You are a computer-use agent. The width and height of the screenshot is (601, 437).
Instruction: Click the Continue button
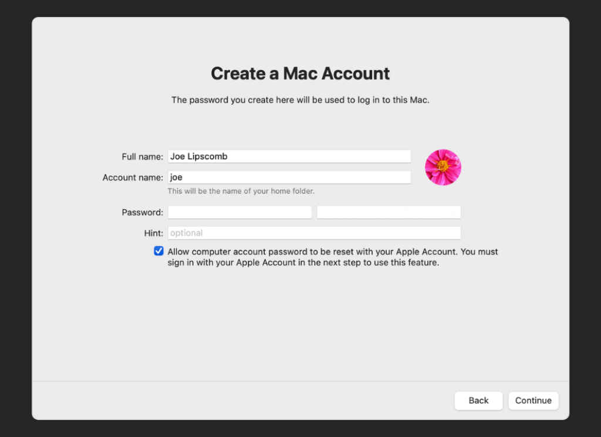(x=533, y=401)
